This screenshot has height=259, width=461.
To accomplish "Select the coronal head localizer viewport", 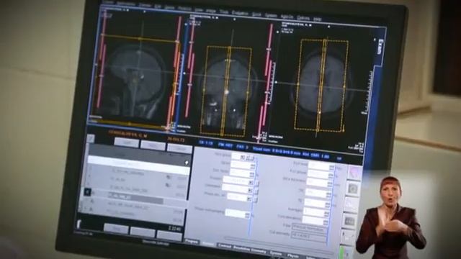I will (229, 78).
